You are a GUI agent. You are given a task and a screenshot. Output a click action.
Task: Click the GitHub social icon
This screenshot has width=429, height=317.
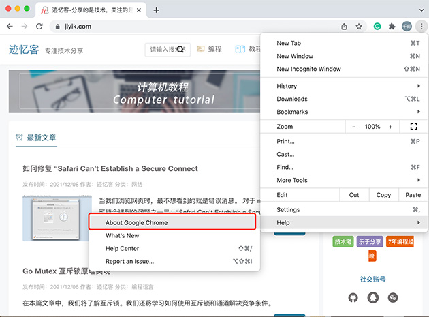pos(353,297)
